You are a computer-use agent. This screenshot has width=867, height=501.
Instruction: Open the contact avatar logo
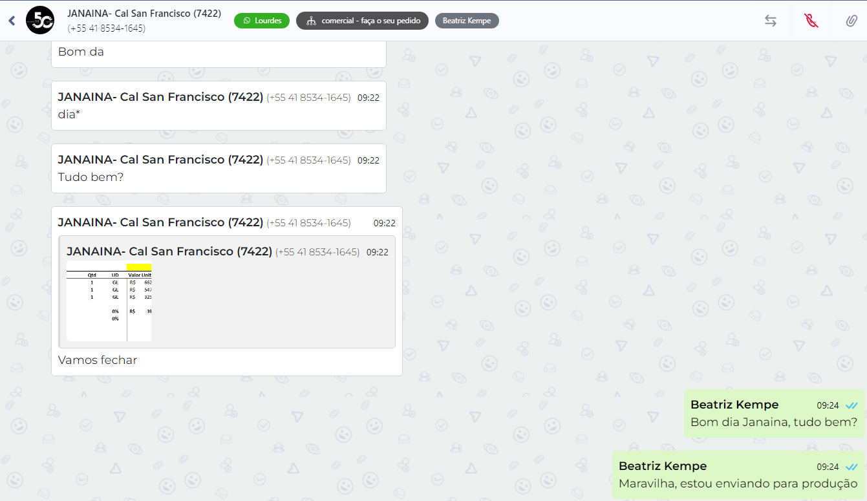point(40,21)
